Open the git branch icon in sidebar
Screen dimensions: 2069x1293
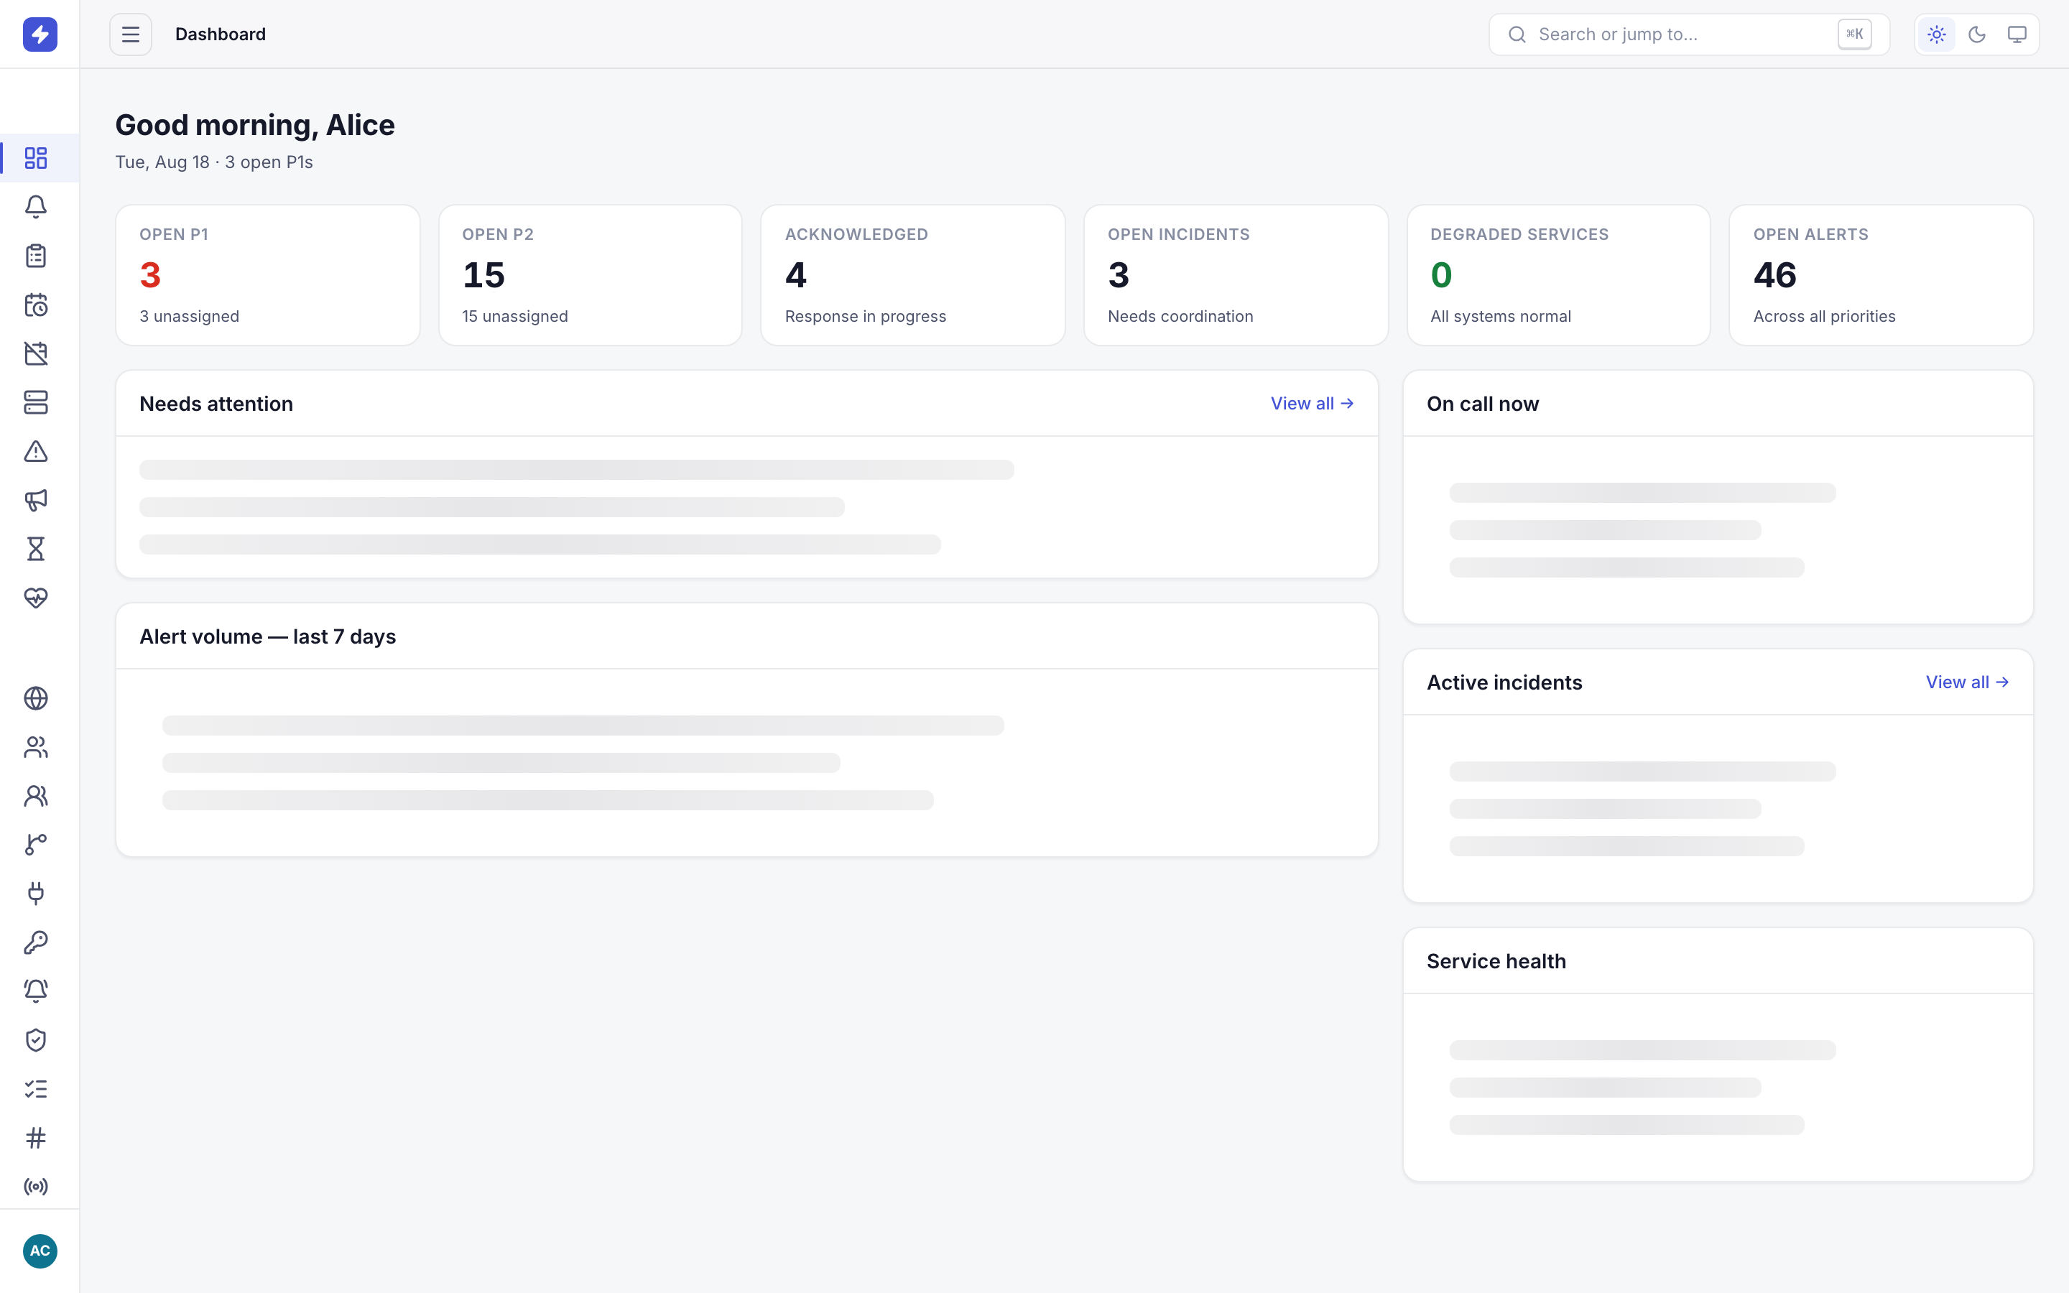coord(36,845)
